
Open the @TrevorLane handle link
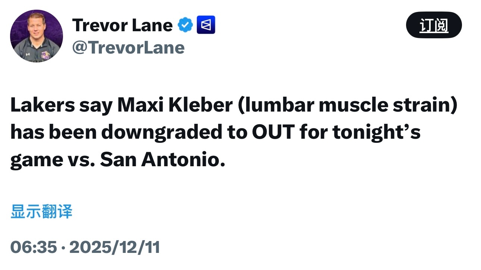(x=128, y=48)
